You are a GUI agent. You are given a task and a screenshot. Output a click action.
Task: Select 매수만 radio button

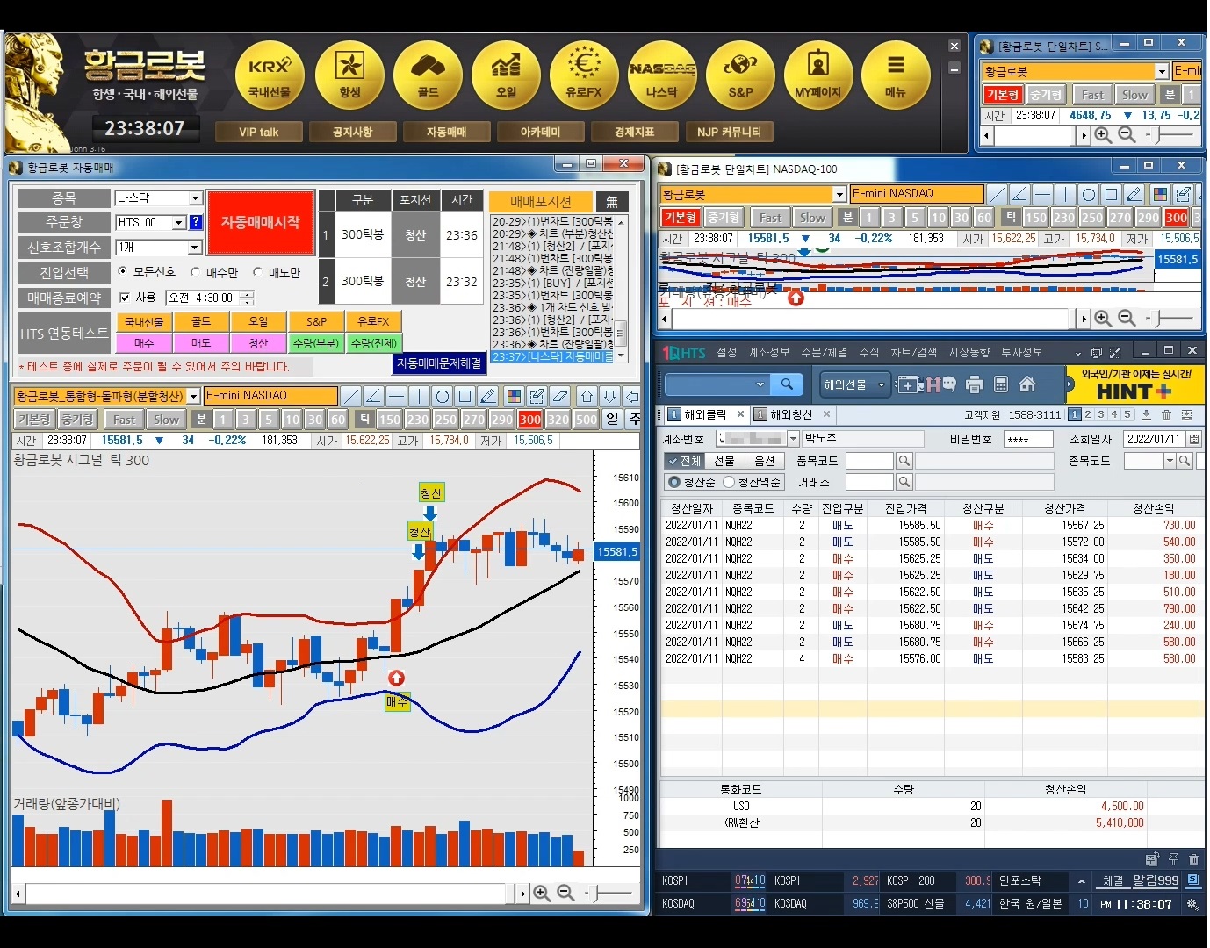(196, 272)
